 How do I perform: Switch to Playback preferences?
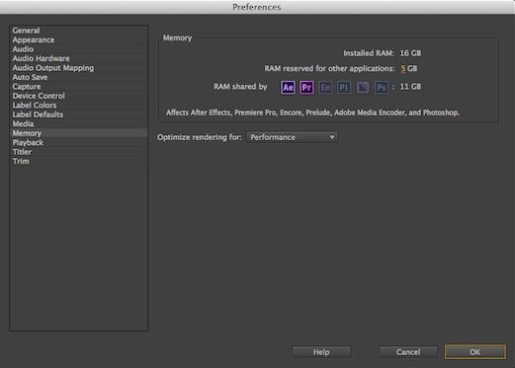[x=78, y=143]
